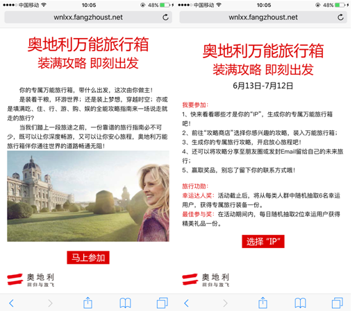Viewport: 357px width, 311px height.
Task: Open the share sheet in the left phone
Action: 88,303
